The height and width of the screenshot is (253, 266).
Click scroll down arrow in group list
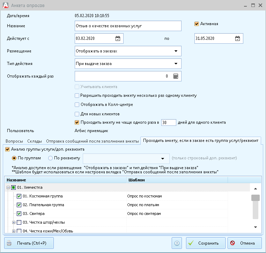tap(256, 227)
